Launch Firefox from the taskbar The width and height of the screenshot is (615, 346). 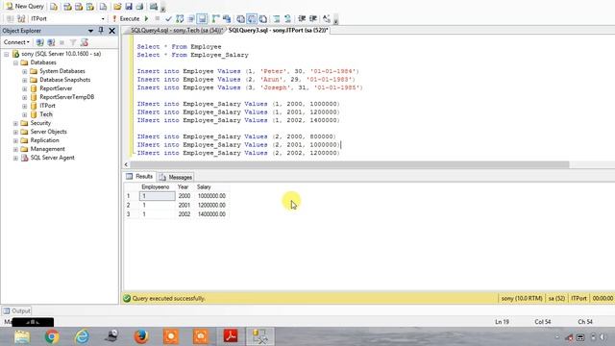pyautogui.click(x=141, y=336)
